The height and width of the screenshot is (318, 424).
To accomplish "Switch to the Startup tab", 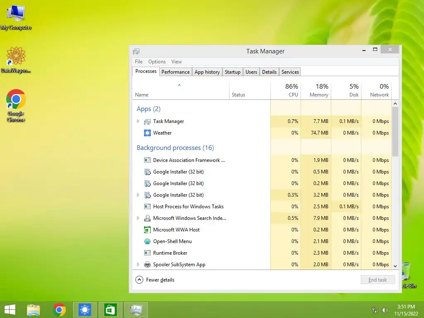I will pyautogui.click(x=233, y=72).
